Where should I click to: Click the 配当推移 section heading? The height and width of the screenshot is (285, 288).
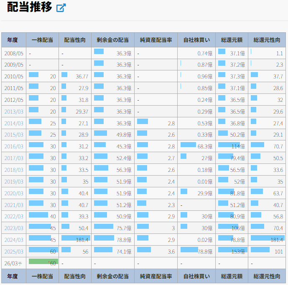[29, 8]
